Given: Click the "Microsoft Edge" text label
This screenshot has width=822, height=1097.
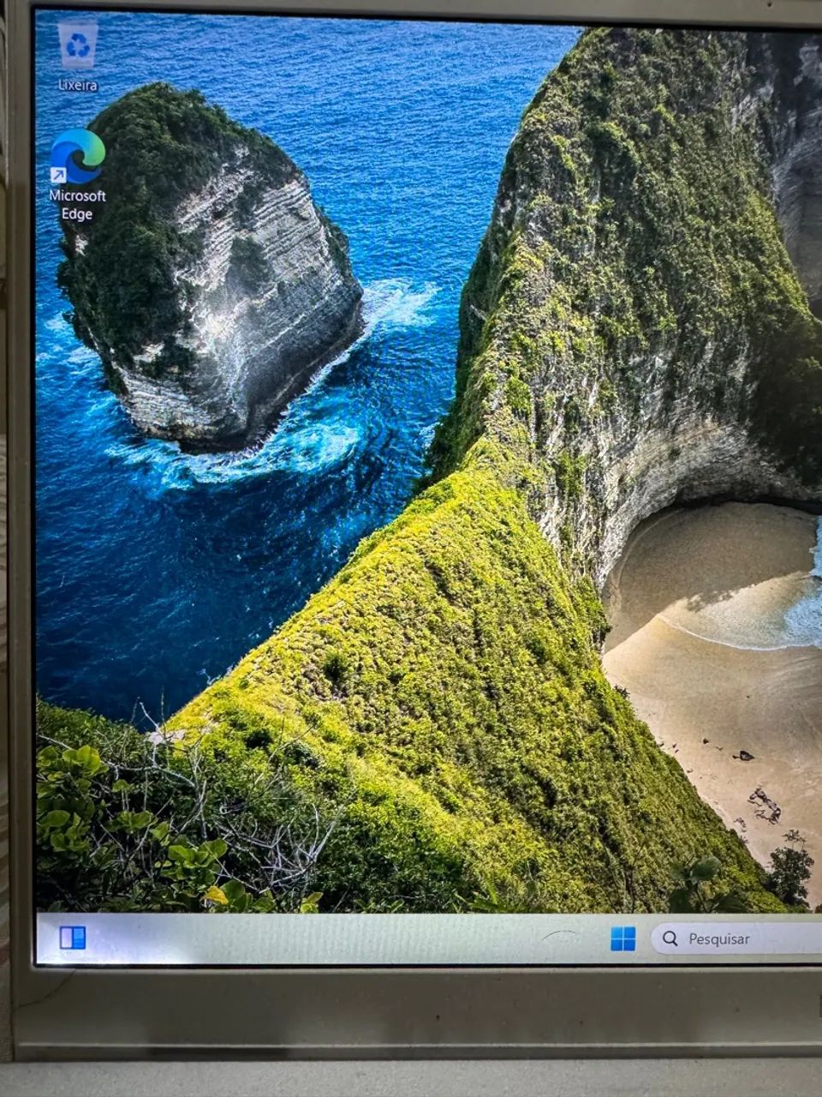Looking at the screenshot, I should [x=77, y=205].
